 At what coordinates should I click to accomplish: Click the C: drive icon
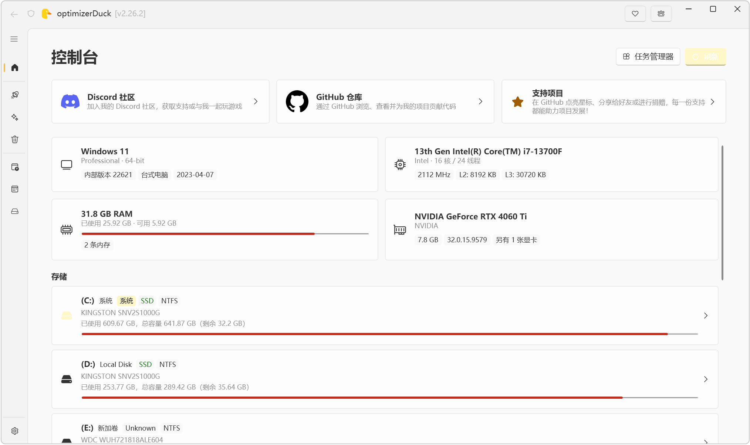pos(67,316)
